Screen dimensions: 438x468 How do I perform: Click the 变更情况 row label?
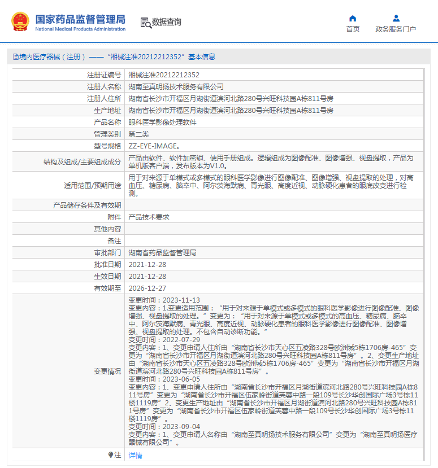(107, 371)
